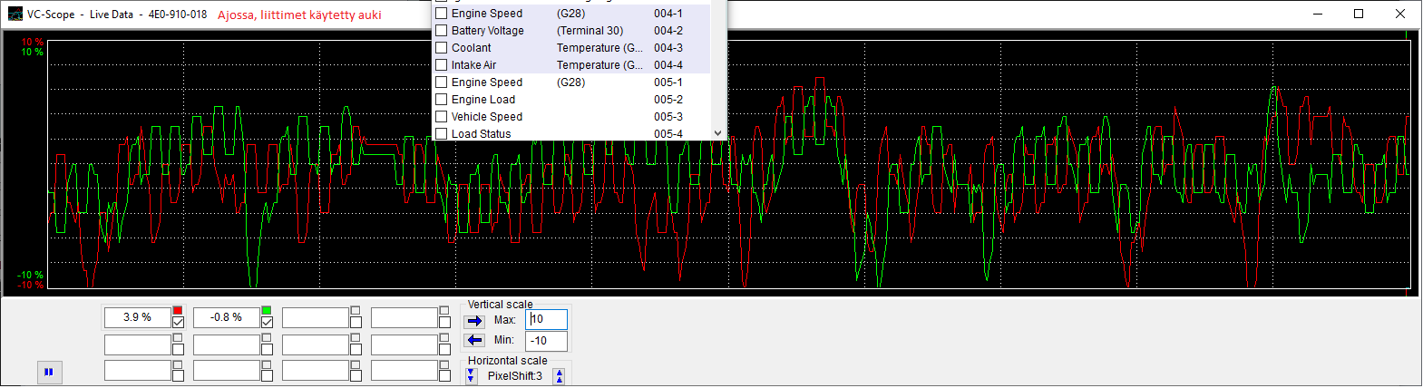Enable Battery Voltage 004-2 checkbox
This screenshot has height=388, width=1423.
click(x=442, y=31)
